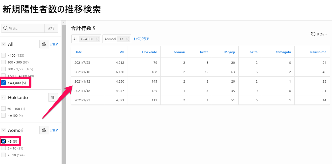Select the 2021/1/10 date cell
Screen dimensions: 332x164
click(x=88, y=72)
